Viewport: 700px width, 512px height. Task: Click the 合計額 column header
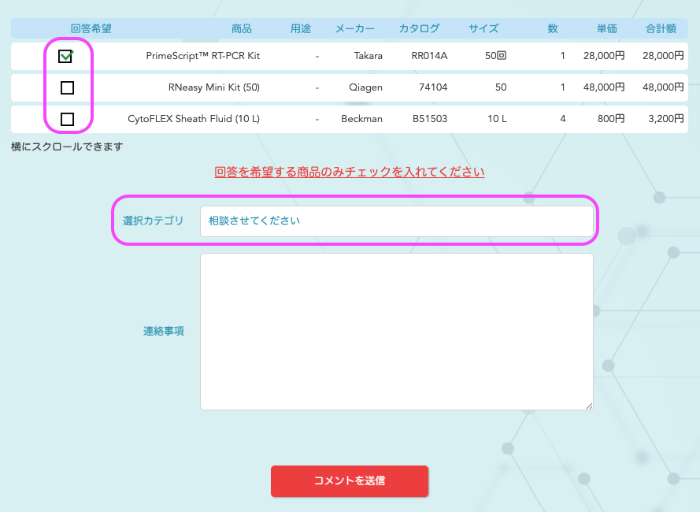pos(661,29)
